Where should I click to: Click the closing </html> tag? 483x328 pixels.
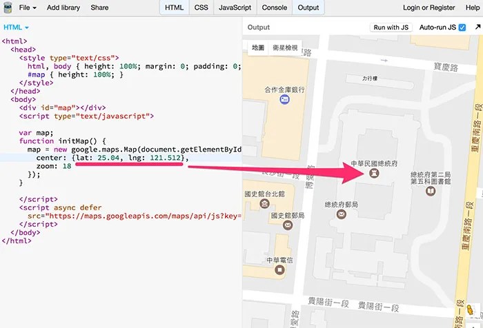(x=17, y=241)
